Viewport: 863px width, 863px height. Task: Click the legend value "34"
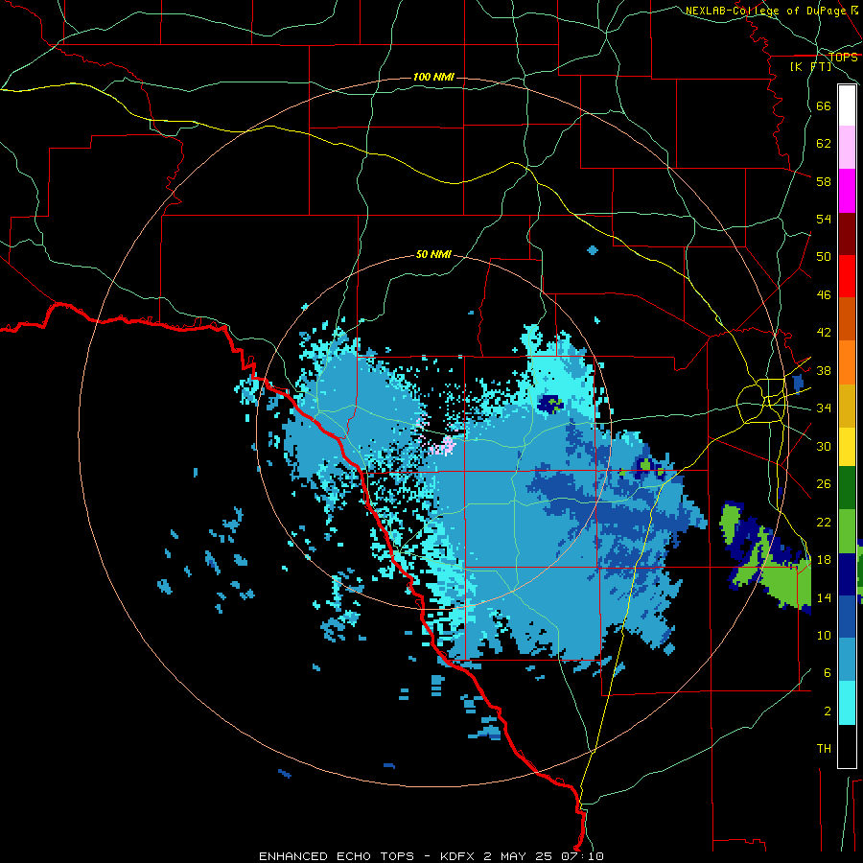(824, 408)
